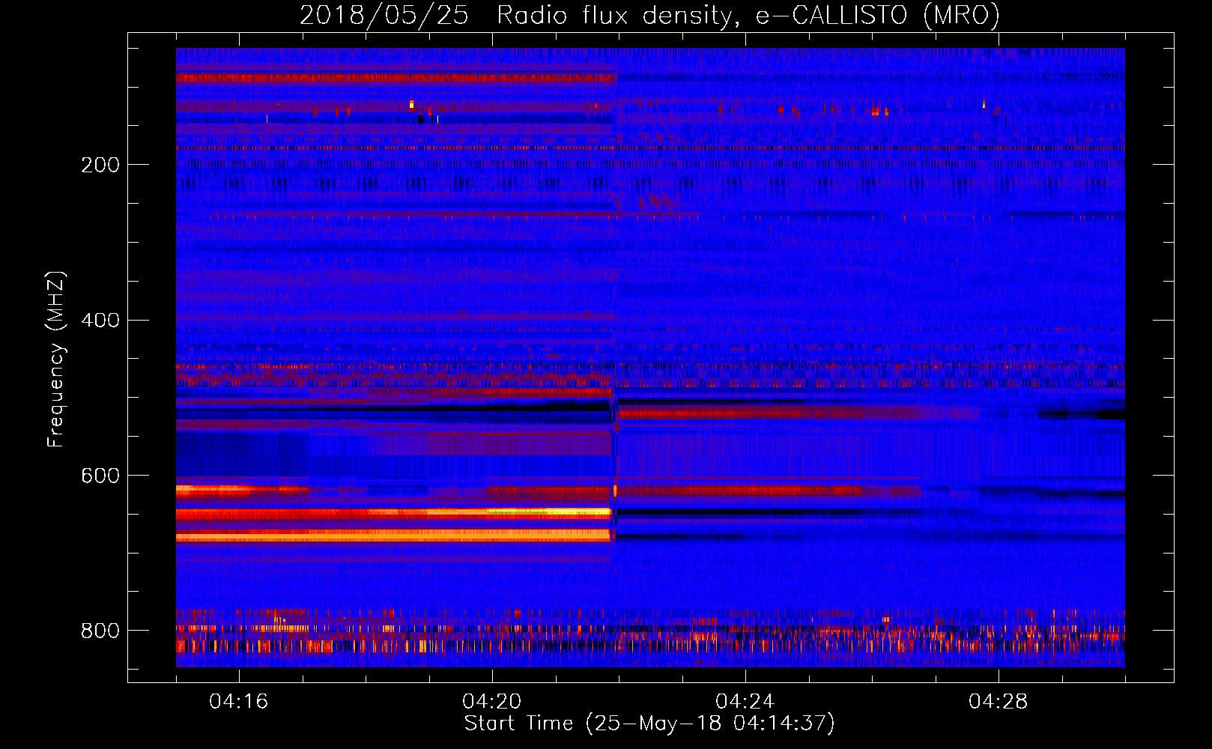Select the 'e-CALLISTO (MRO)' title text
Screen dimensions: 1212x749
(877, 15)
